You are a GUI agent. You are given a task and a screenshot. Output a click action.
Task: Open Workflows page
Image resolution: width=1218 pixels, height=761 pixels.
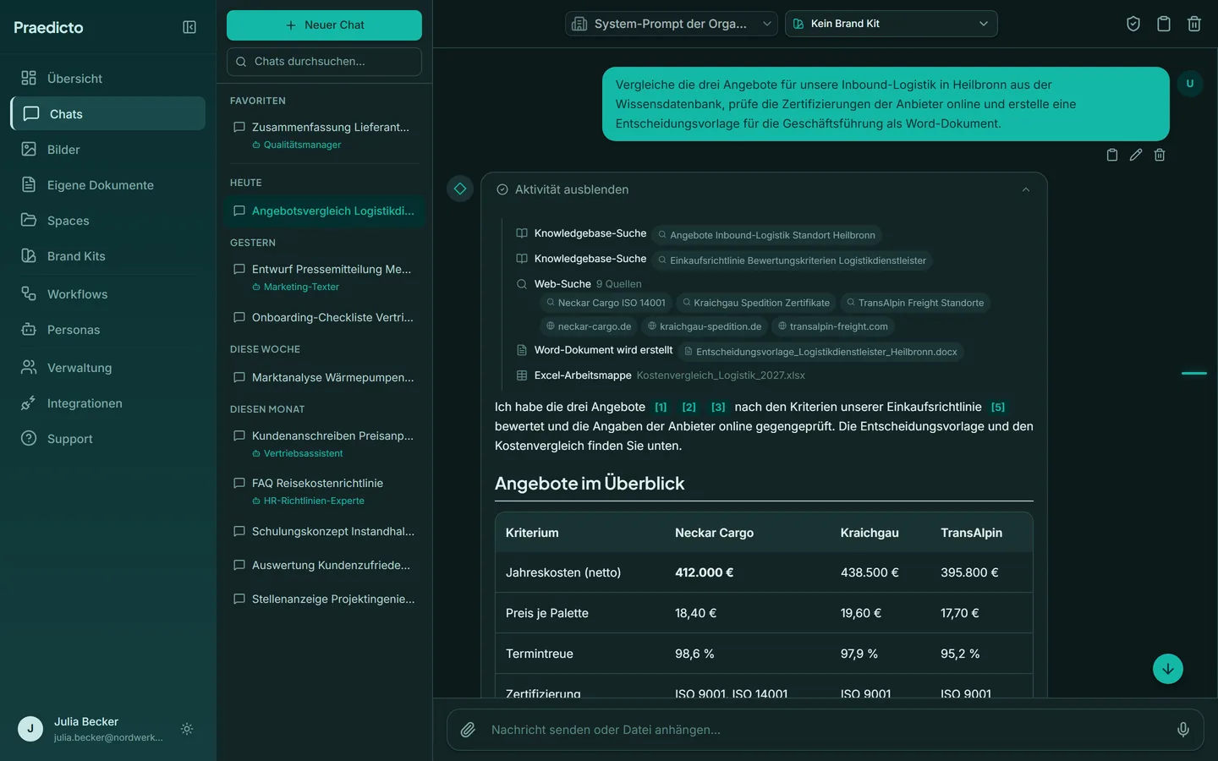[107, 294]
